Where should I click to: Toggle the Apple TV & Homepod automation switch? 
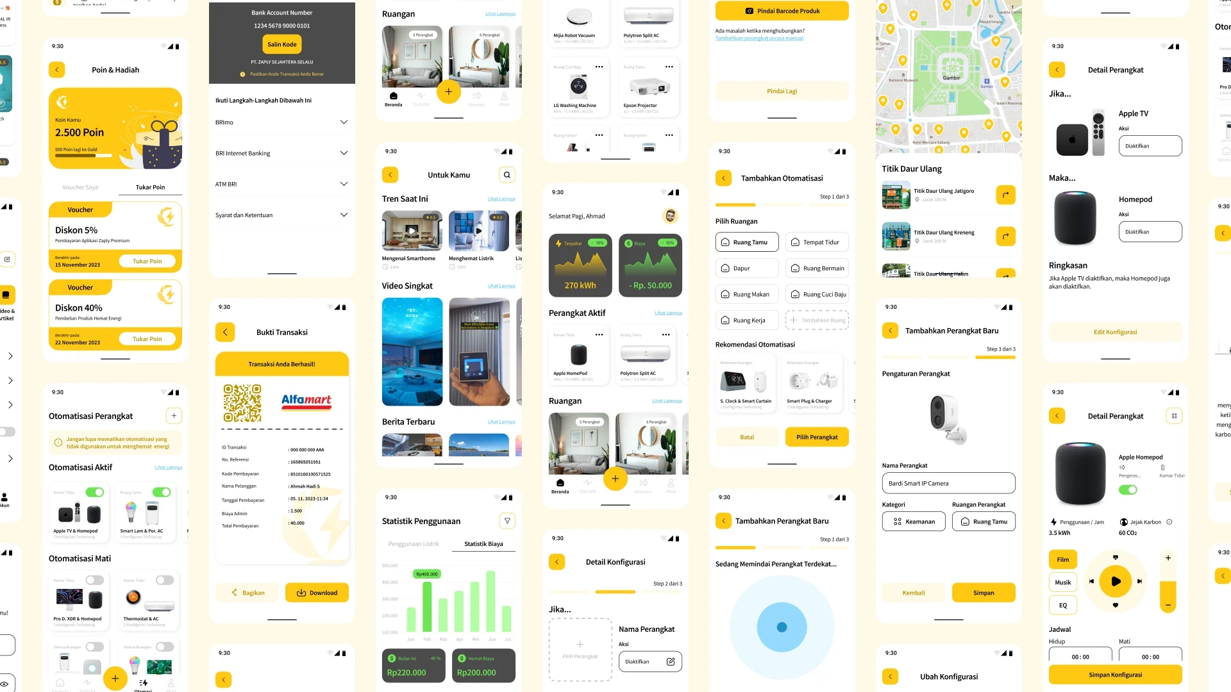click(x=95, y=491)
